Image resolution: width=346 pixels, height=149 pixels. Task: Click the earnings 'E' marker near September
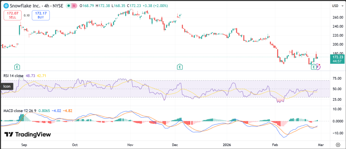(16, 67)
